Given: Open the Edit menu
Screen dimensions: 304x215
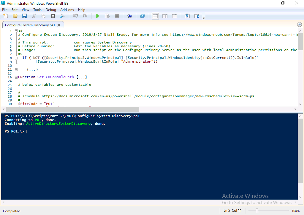Looking at the screenshot, I should tap(15, 10).
